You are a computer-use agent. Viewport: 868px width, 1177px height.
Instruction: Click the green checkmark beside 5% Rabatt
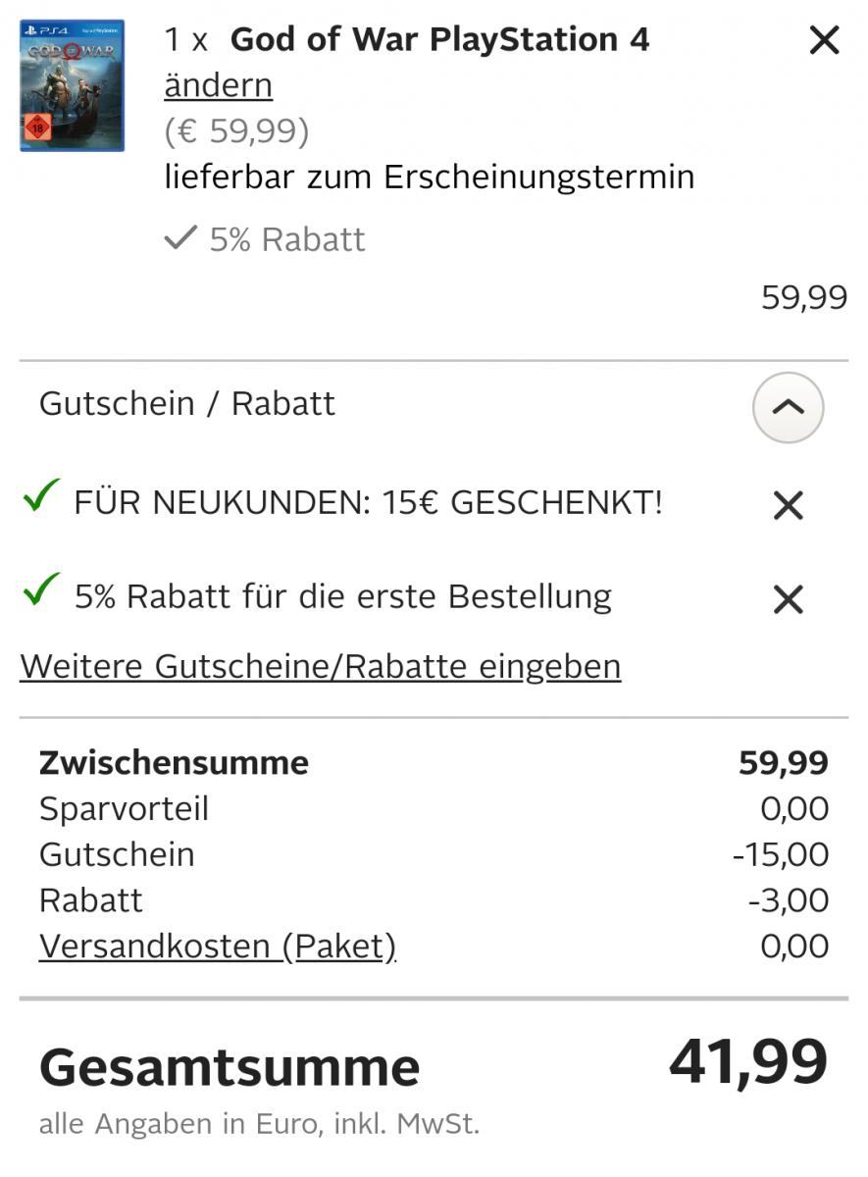click(x=40, y=591)
